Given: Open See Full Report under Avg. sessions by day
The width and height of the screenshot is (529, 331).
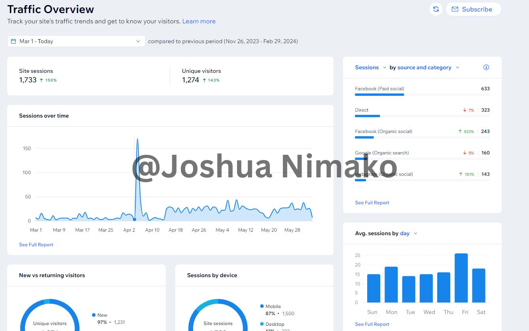Looking at the screenshot, I should click(x=372, y=324).
